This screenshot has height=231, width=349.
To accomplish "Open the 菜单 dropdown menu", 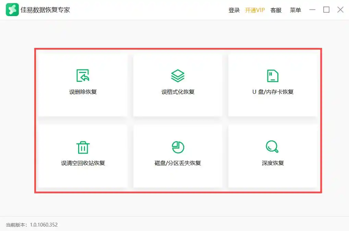I will coord(296,10).
